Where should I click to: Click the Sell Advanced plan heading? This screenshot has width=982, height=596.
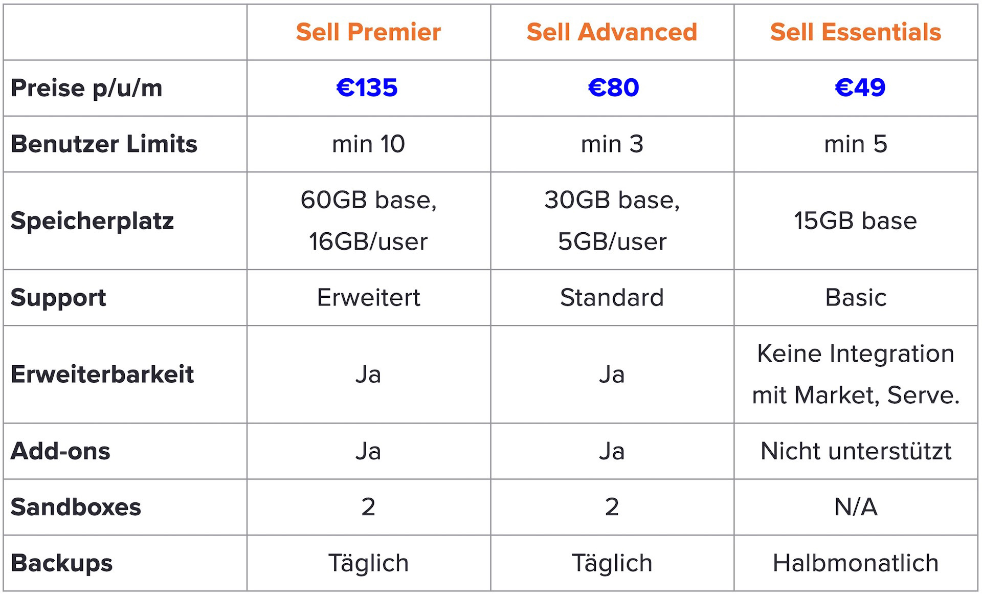tap(612, 32)
